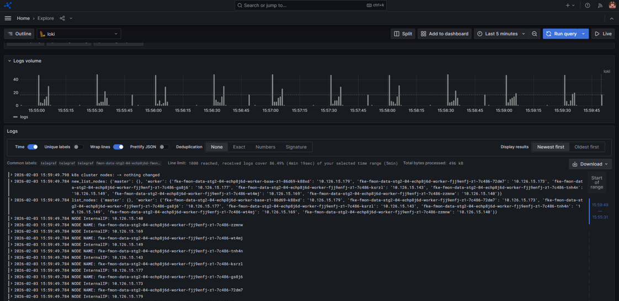Open the news feed RSS icon
Viewport: 619px width, 301px height.
point(600,6)
